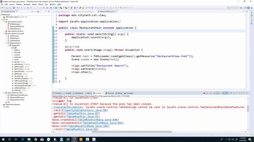
Task: Open the Window menu
Action: (53, 4)
